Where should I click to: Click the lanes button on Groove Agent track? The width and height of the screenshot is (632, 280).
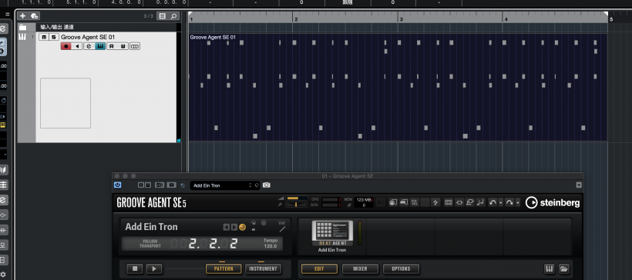[x=135, y=46]
